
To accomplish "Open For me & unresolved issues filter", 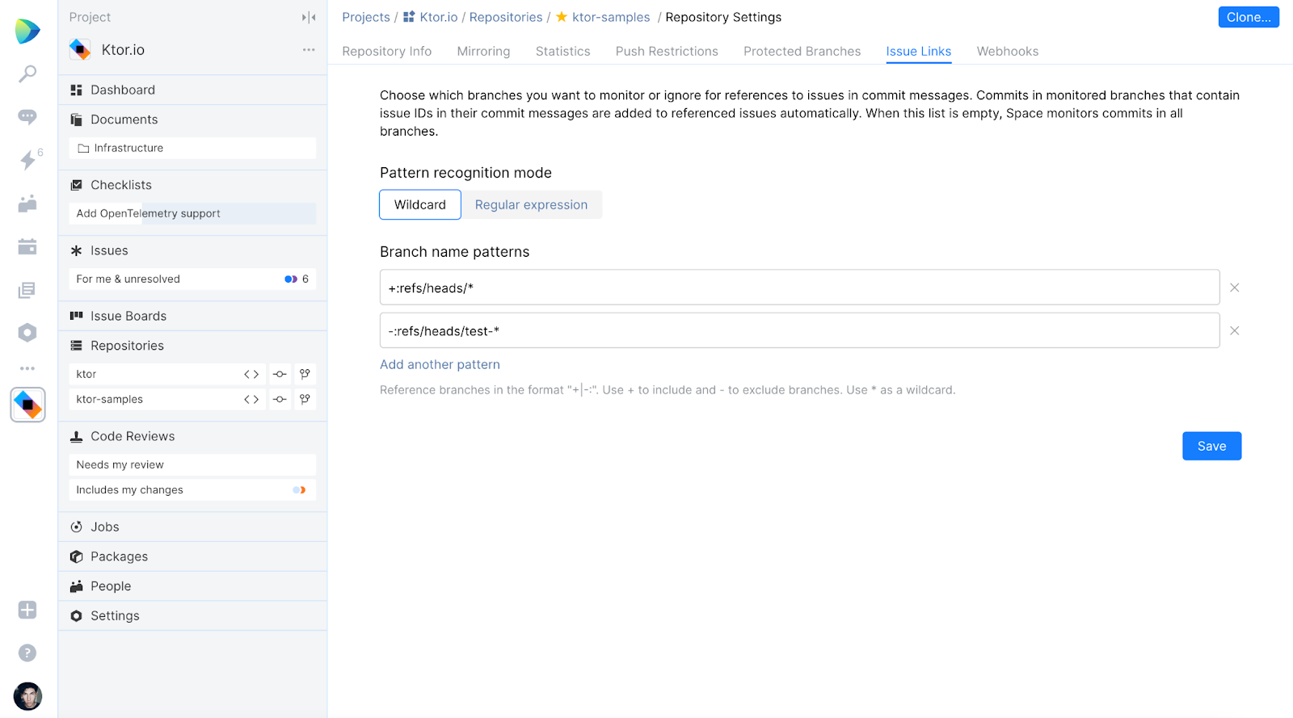I will click(192, 279).
